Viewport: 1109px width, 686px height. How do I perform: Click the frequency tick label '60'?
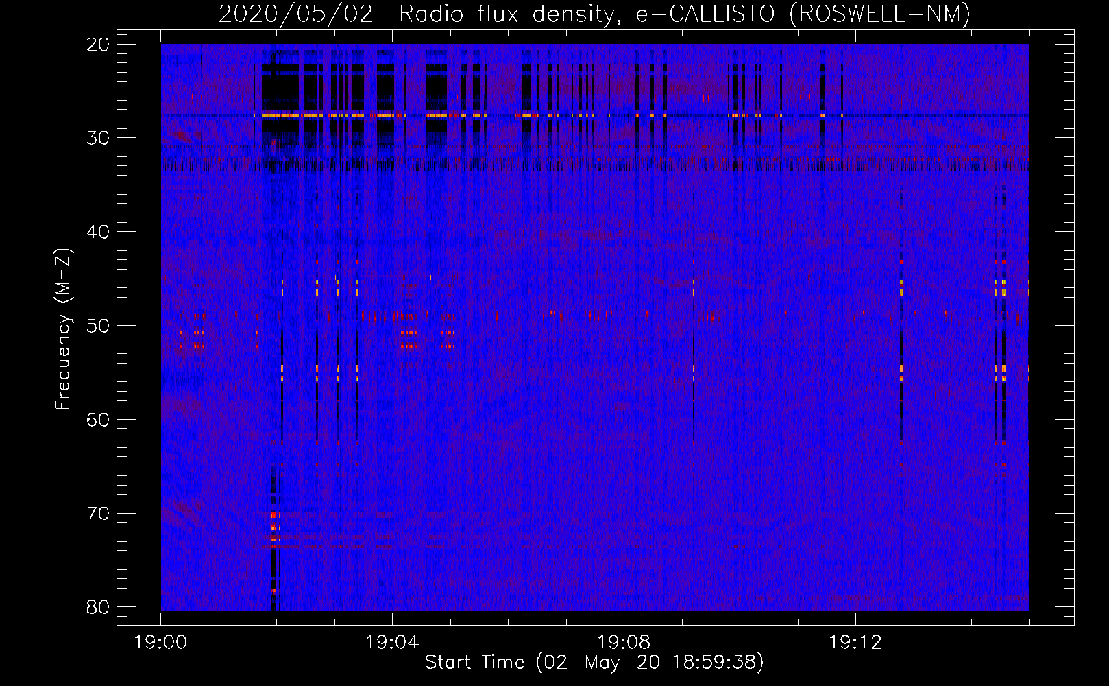tap(99, 420)
